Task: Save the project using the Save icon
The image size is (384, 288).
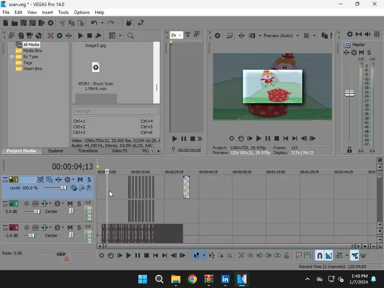Action: tap(24, 23)
